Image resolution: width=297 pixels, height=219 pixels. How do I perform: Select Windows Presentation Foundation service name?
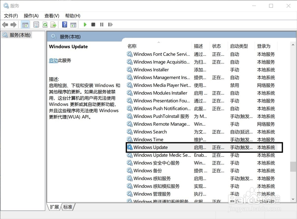(162, 101)
